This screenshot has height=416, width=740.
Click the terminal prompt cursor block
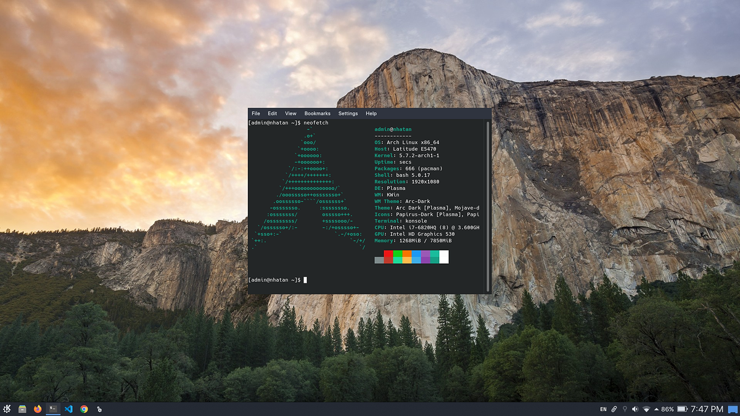pos(305,280)
